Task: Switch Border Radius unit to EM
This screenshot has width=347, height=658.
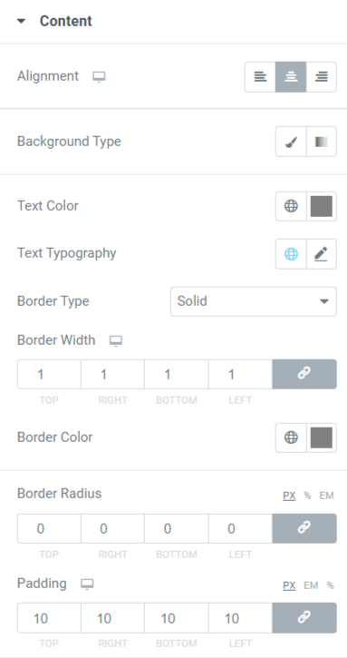Action: tap(326, 496)
